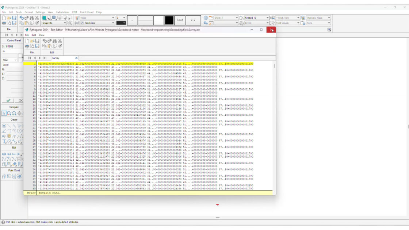Open the View menu in the Text Editor window
The height and width of the screenshot is (230, 409).
click(42, 35)
